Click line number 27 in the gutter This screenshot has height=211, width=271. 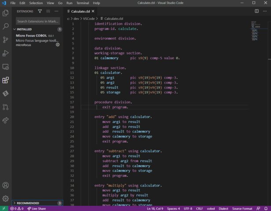click(x=72, y=151)
